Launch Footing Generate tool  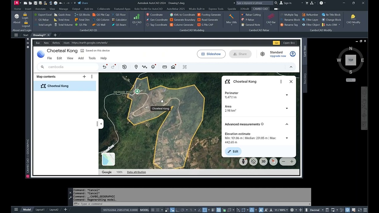(209, 14)
